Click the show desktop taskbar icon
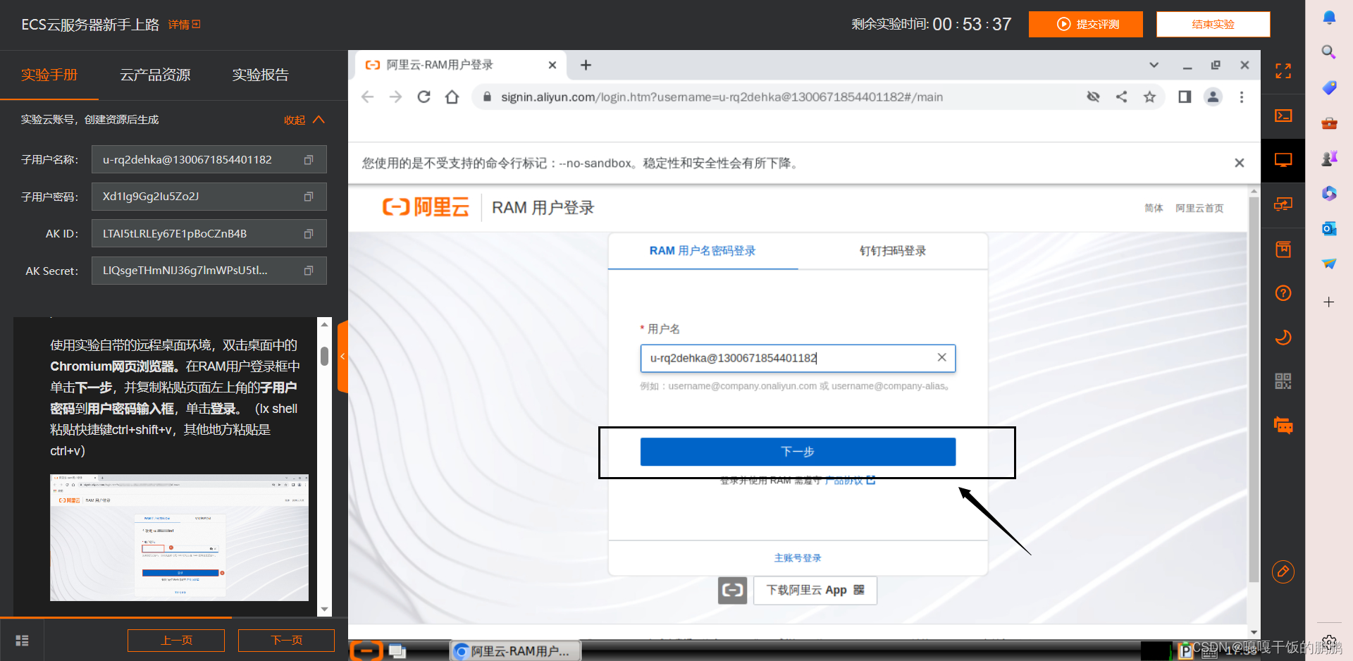 (x=397, y=651)
